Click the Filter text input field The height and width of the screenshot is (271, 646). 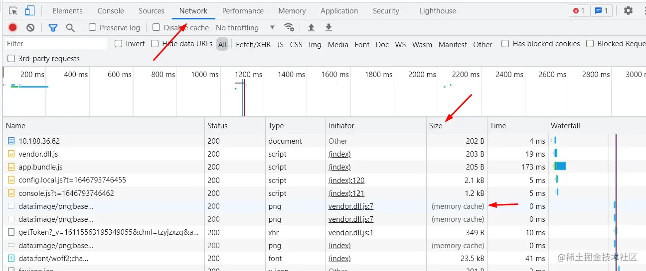coord(55,44)
